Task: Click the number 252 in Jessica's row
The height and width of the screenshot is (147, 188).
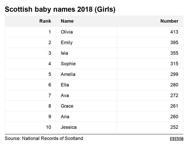Action: click(174, 127)
